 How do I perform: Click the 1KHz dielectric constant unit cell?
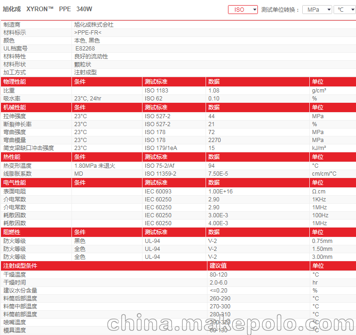click(319, 199)
